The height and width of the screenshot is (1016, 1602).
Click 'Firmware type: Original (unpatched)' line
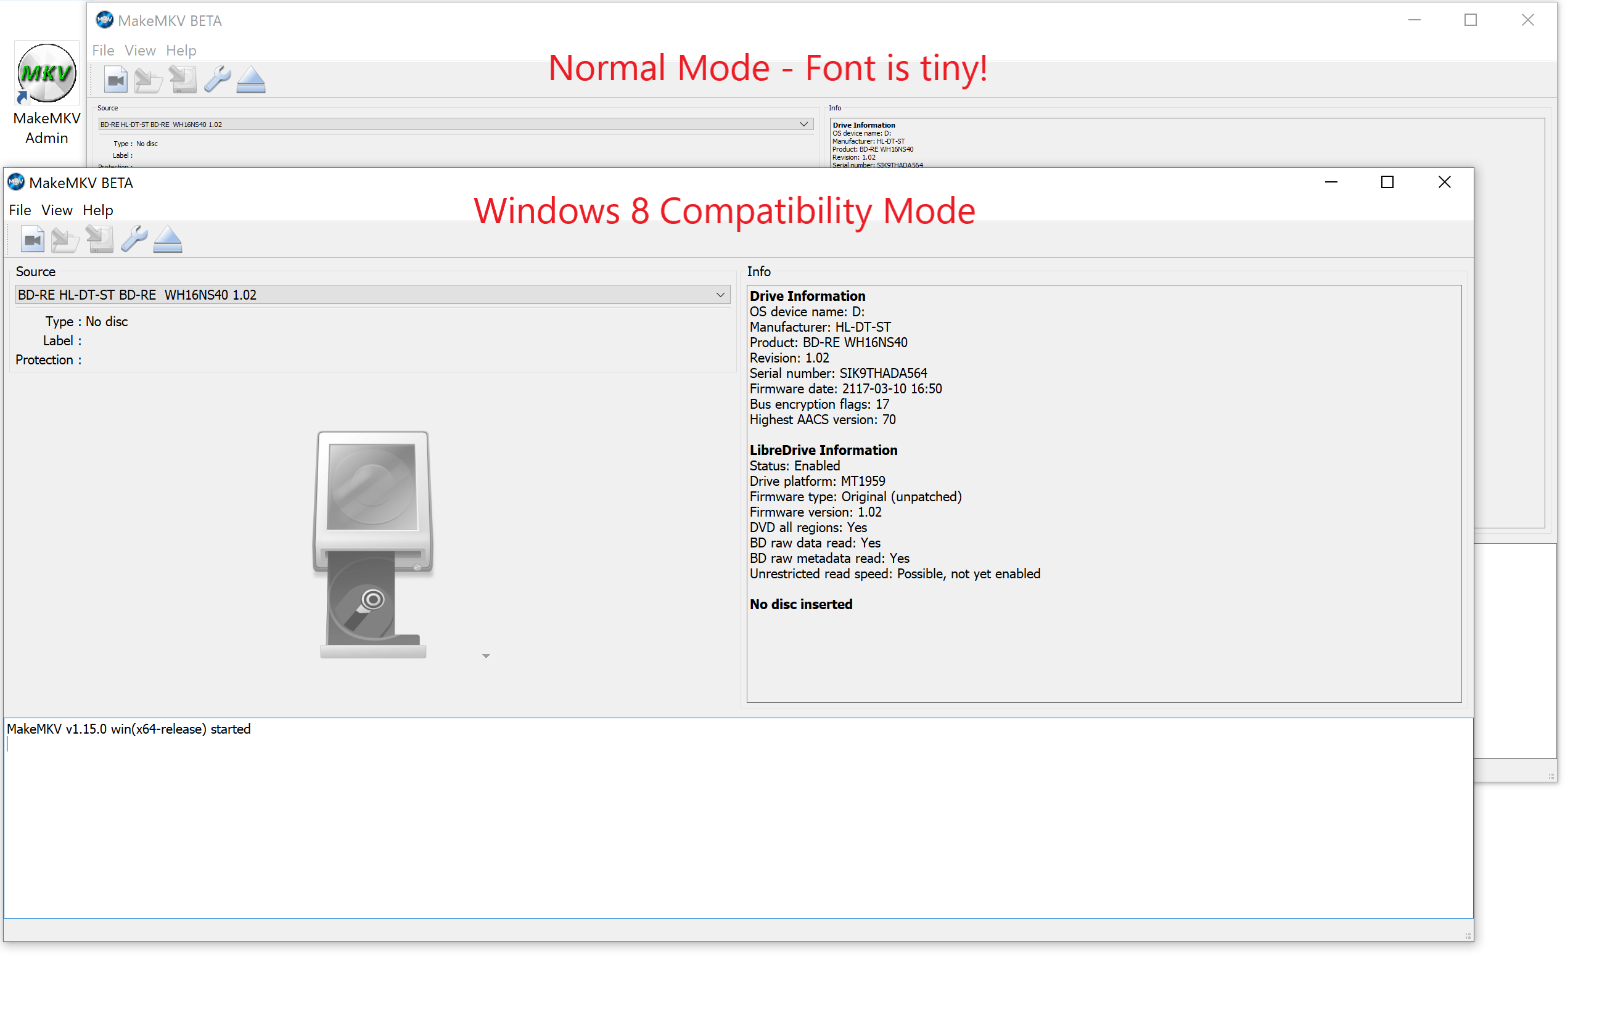point(855,496)
